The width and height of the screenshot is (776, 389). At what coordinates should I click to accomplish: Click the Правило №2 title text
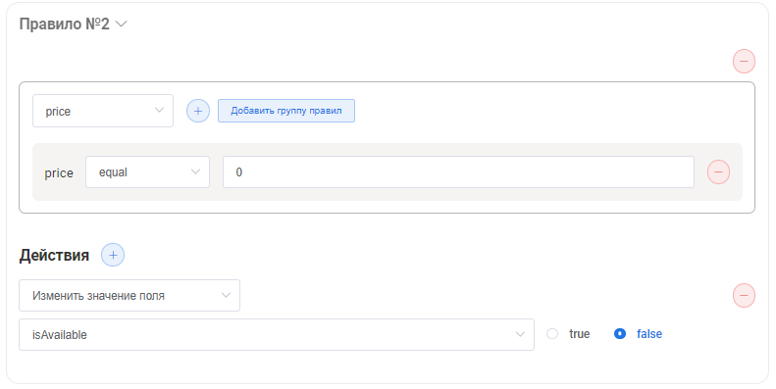pyautogui.click(x=65, y=24)
